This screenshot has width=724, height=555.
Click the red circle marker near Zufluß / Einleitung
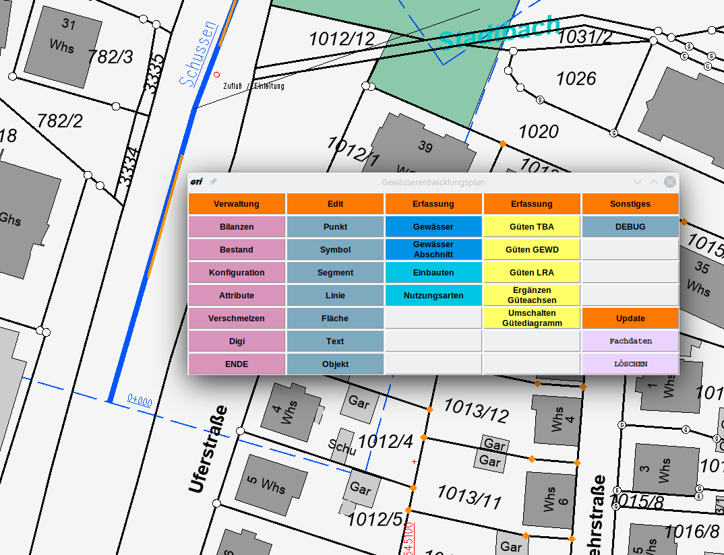pyautogui.click(x=216, y=75)
